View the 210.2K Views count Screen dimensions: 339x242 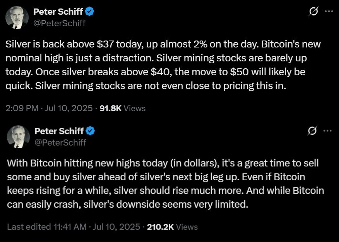pos(172,227)
